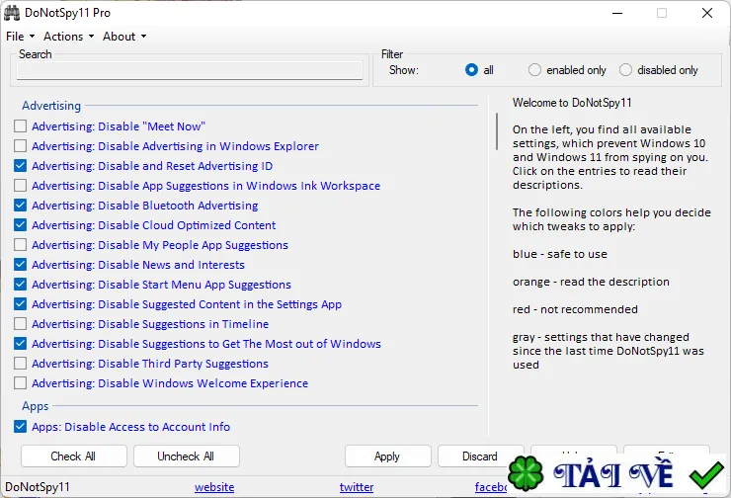Open the About menu
The width and height of the screenshot is (731, 498).
click(x=124, y=37)
